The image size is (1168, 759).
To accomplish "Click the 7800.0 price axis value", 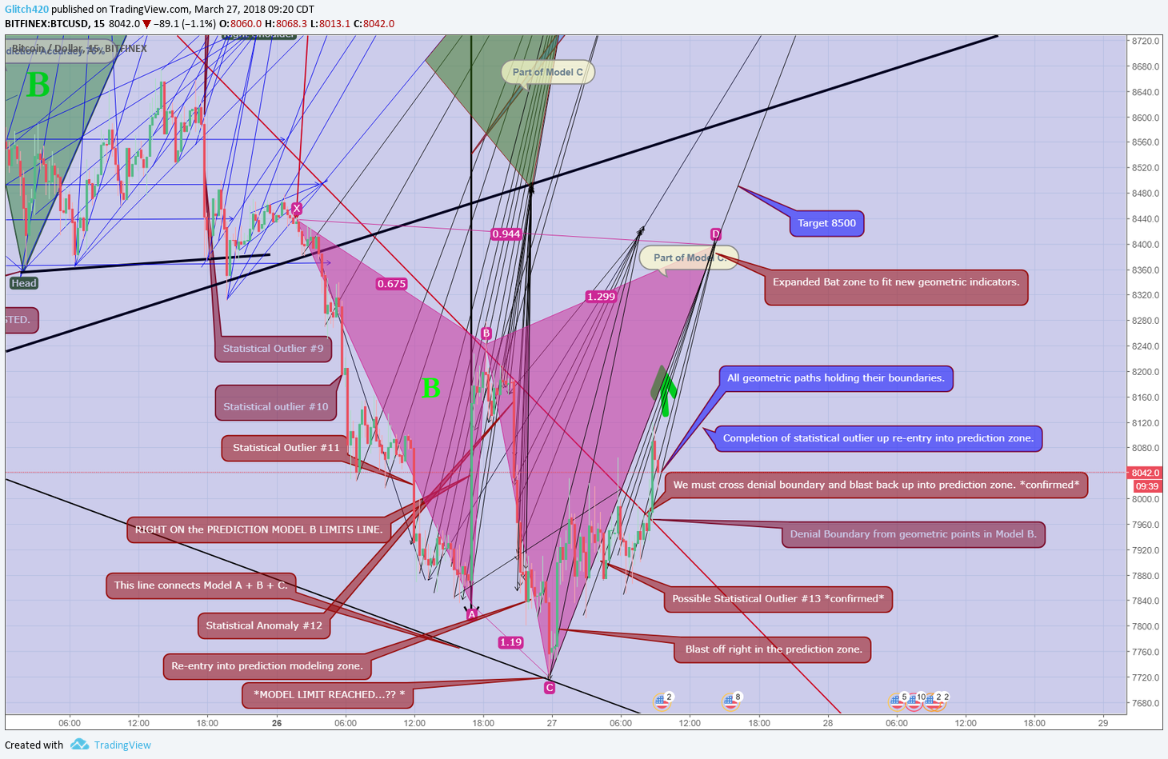I will (1146, 626).
